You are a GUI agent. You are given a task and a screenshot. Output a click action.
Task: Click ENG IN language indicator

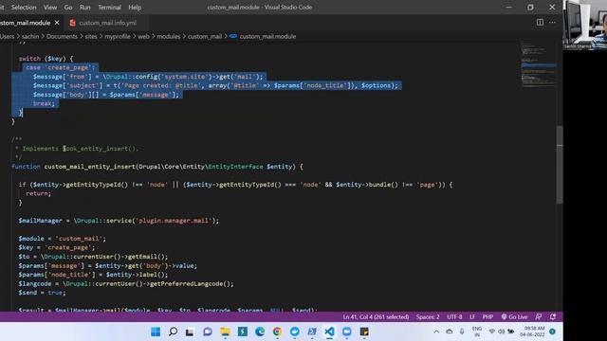[477, 332]
